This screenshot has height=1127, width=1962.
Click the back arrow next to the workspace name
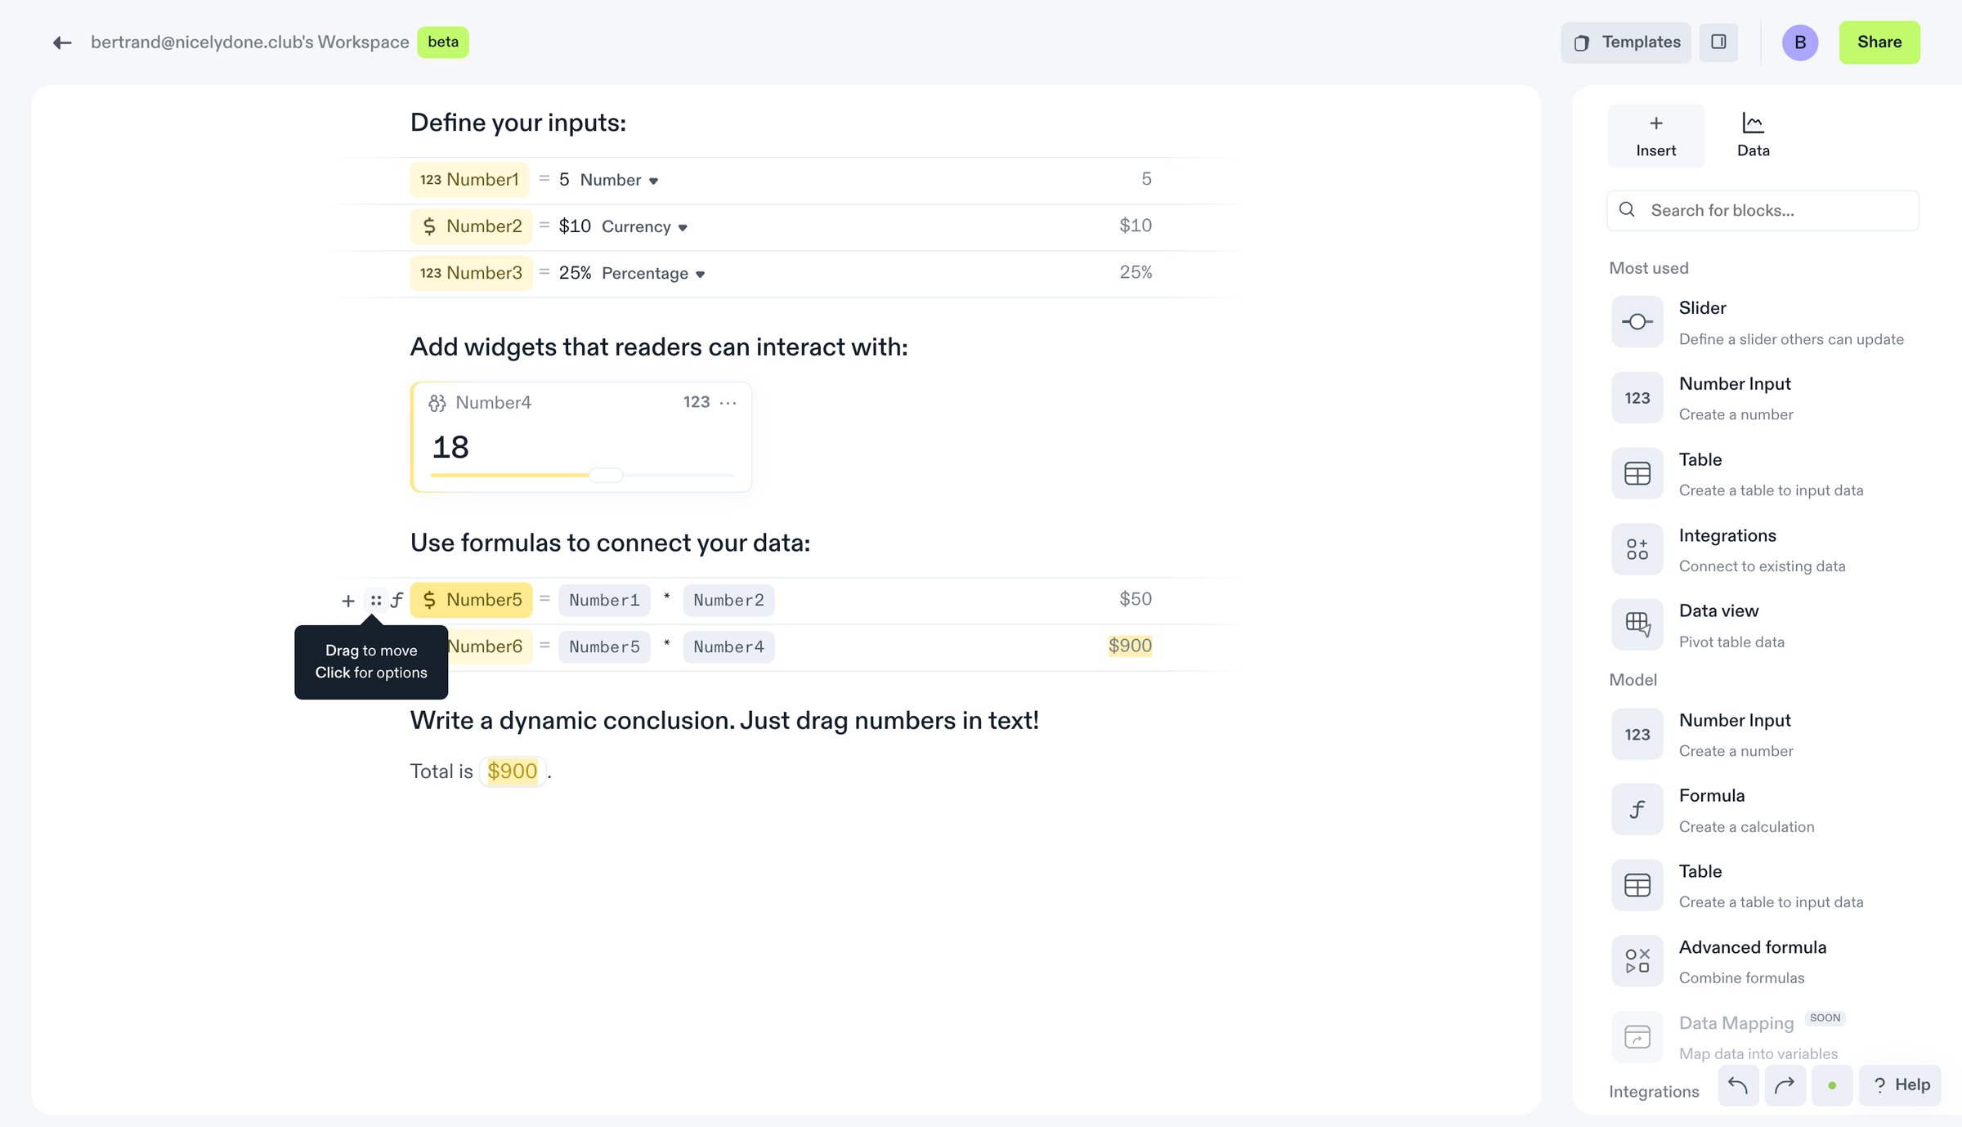(62, 42)
